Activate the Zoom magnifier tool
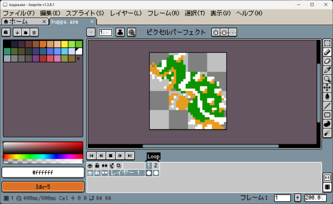 click(x=327, y=79)
